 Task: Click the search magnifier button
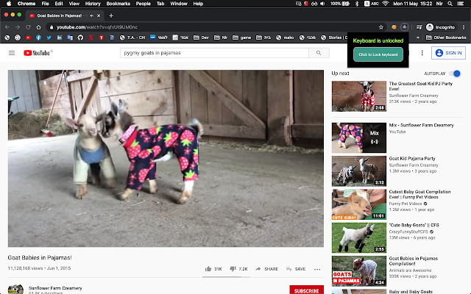click(x=319, y=53)
